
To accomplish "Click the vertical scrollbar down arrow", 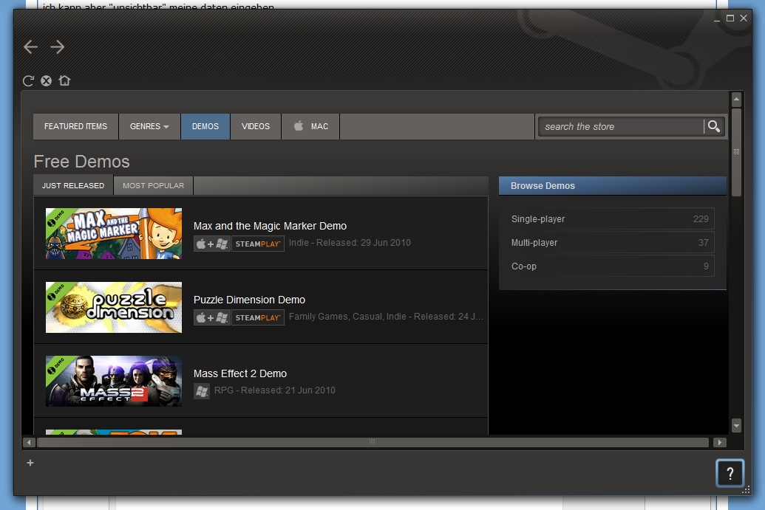I will (x=737, y=425).
